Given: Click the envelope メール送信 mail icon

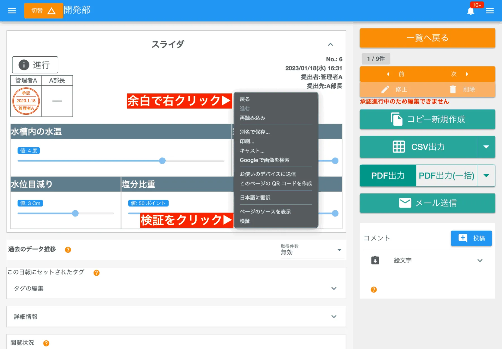Looking at the screenshot, I should click(405, 203).
